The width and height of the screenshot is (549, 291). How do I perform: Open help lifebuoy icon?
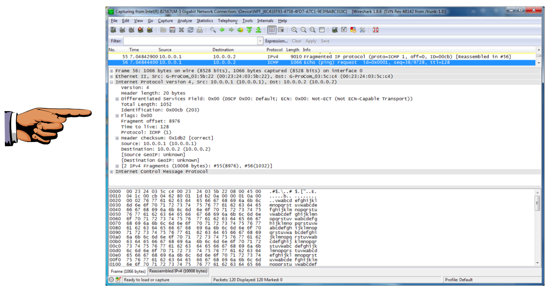[x=375, y=30]
